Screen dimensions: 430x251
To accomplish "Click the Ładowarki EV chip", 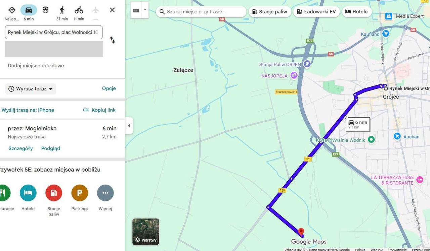I will point(316,11).
